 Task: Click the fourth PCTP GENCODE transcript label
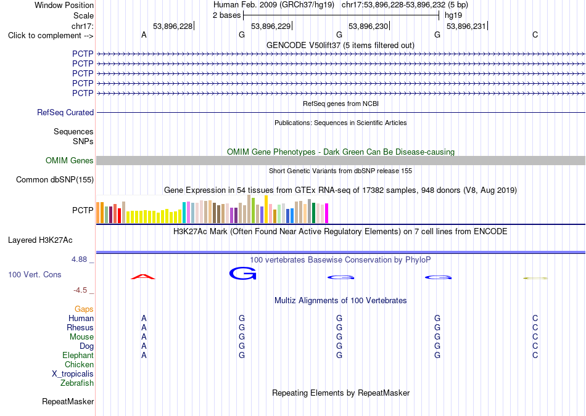pyautogui.click(x=83, y=83)
